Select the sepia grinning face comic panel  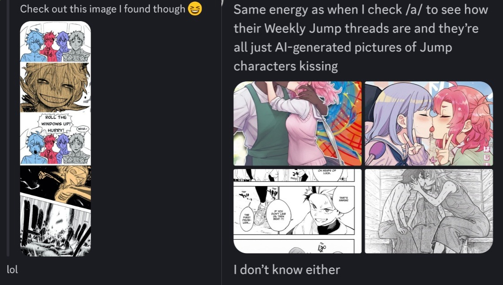tap(56, 87)
